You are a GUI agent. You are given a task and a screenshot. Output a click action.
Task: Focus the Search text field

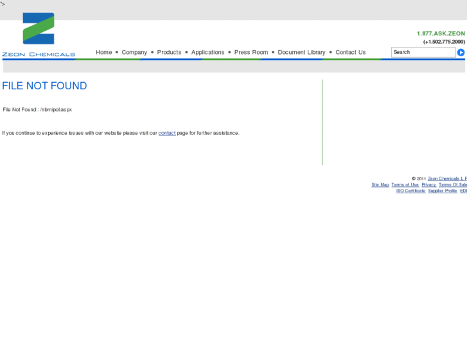(423, 52)
